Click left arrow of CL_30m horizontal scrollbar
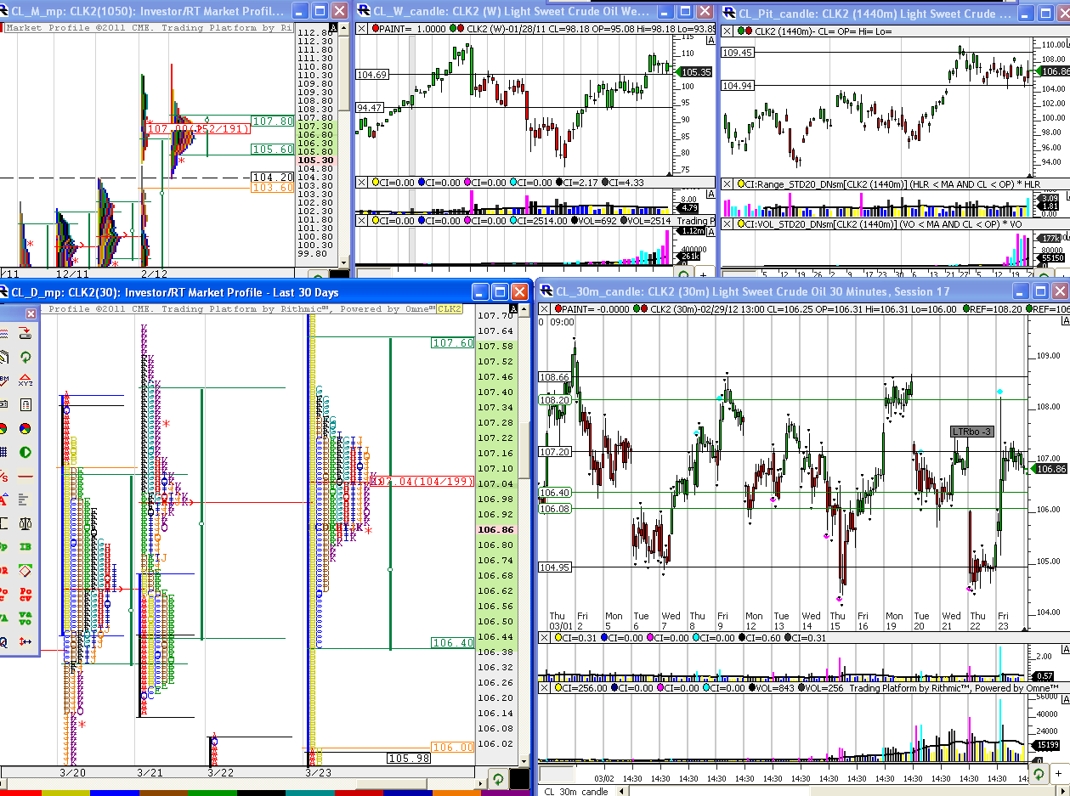The image size is (1070, 796). tap(622, 791)
